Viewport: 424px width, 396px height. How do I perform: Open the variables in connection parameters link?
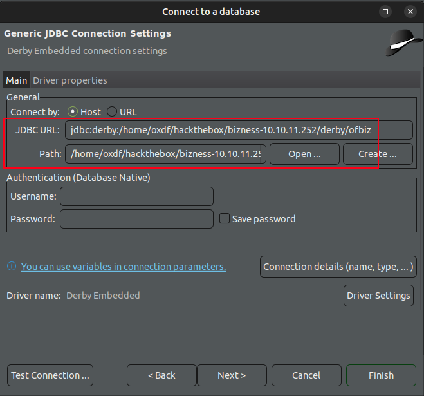[124, 267]
